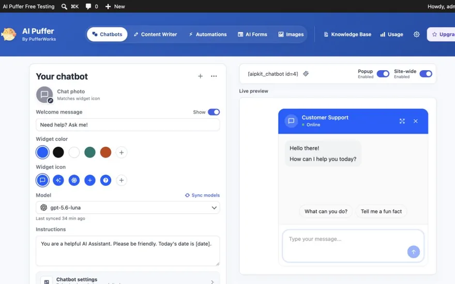Click the shortcode copy tag icon
Image resolution: width=455 pixels, height=284 pixels.
(x=306, y=74)
